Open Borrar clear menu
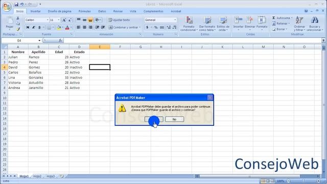Viewport: 327px width, 184px height. coord(279,29)
